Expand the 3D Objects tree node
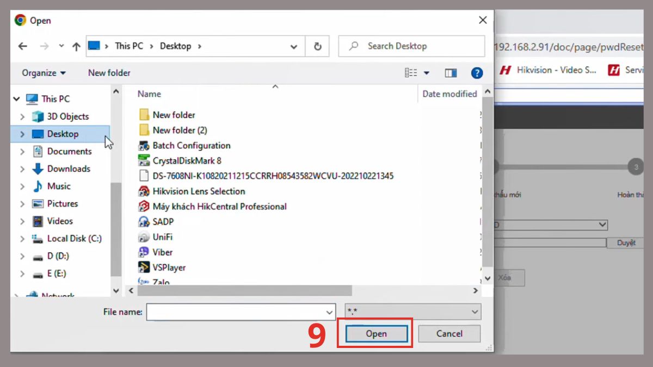This screenshot has width=653, height=367. point(22,116)
